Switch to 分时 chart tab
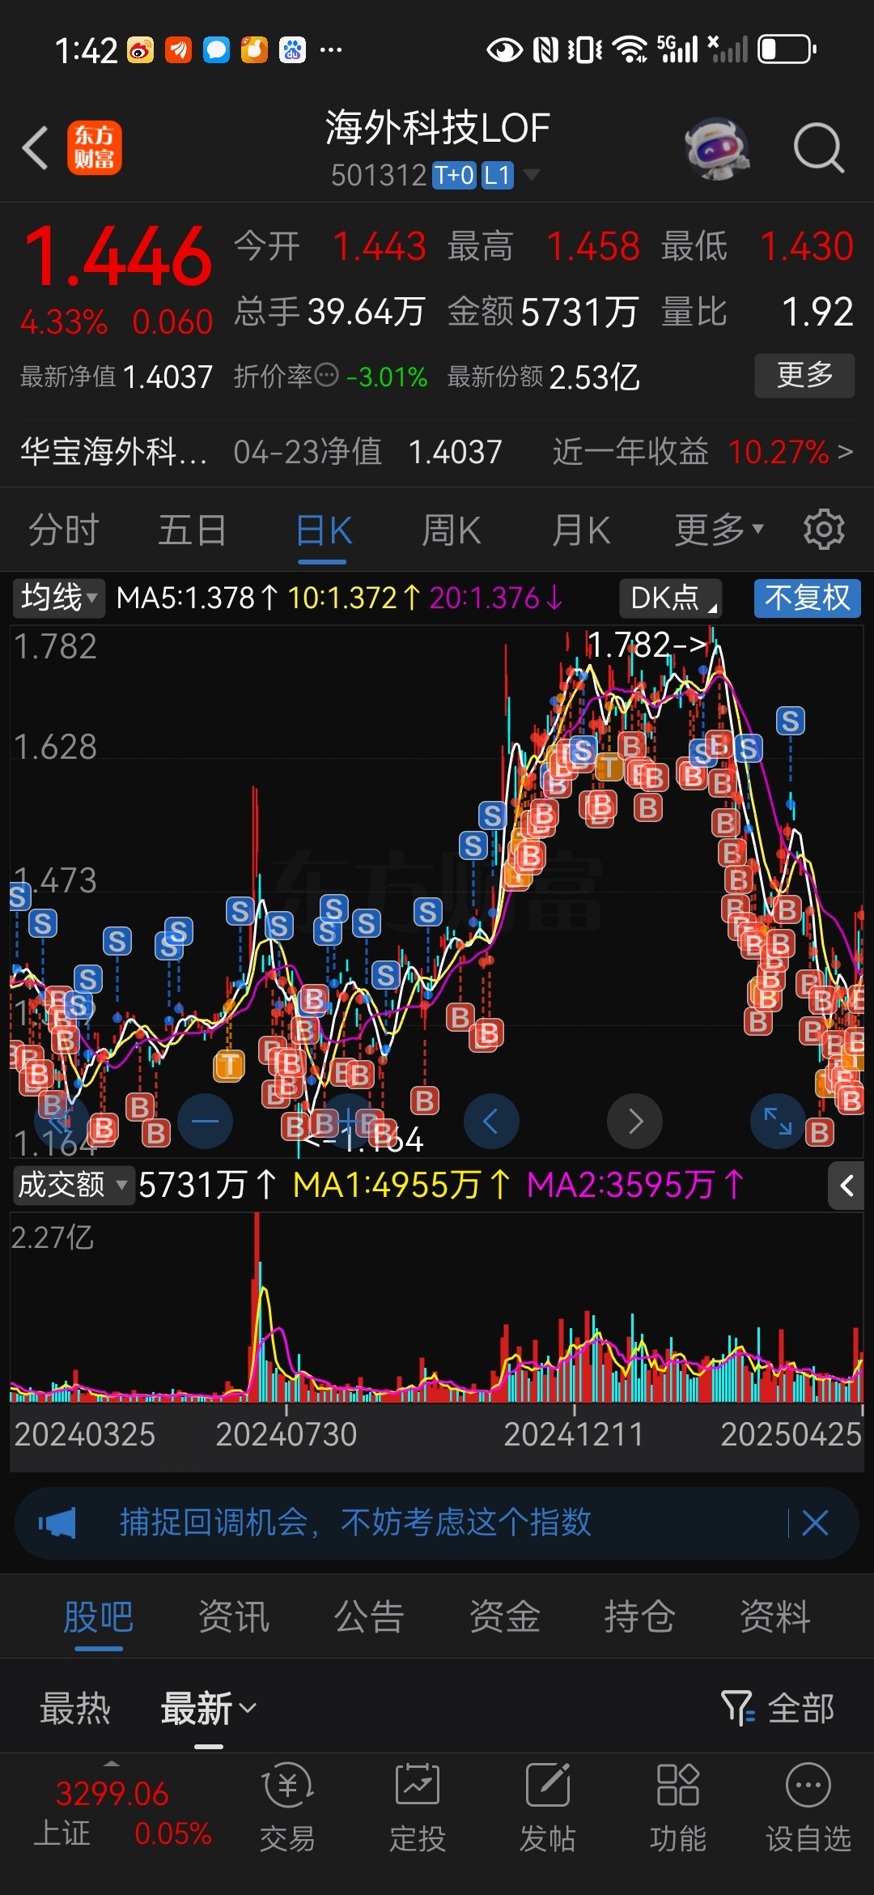The width and height of the screenshot is (874, 1895). click(63, 530)
